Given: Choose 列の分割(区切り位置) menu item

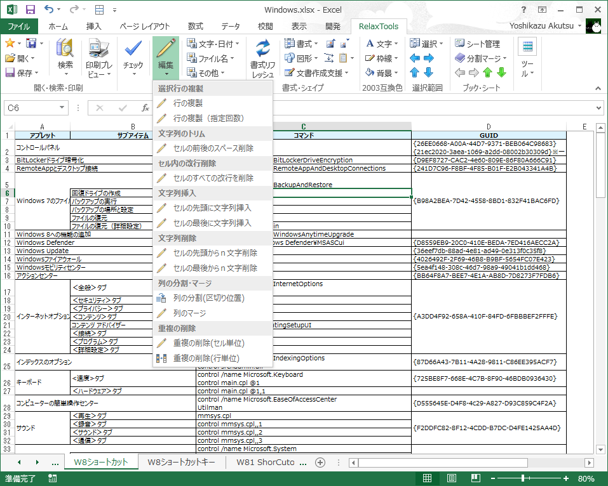Looking at the screenshot, I should pyautogui.click(x=212, y=298).
